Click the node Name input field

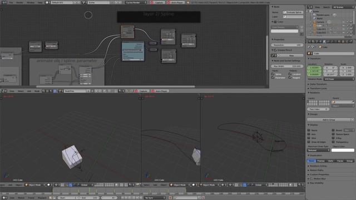pos(293,12)
